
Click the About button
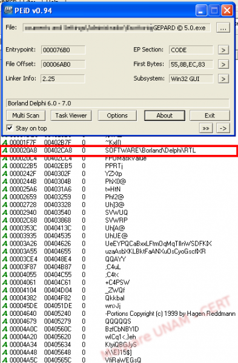click(165, 116)
